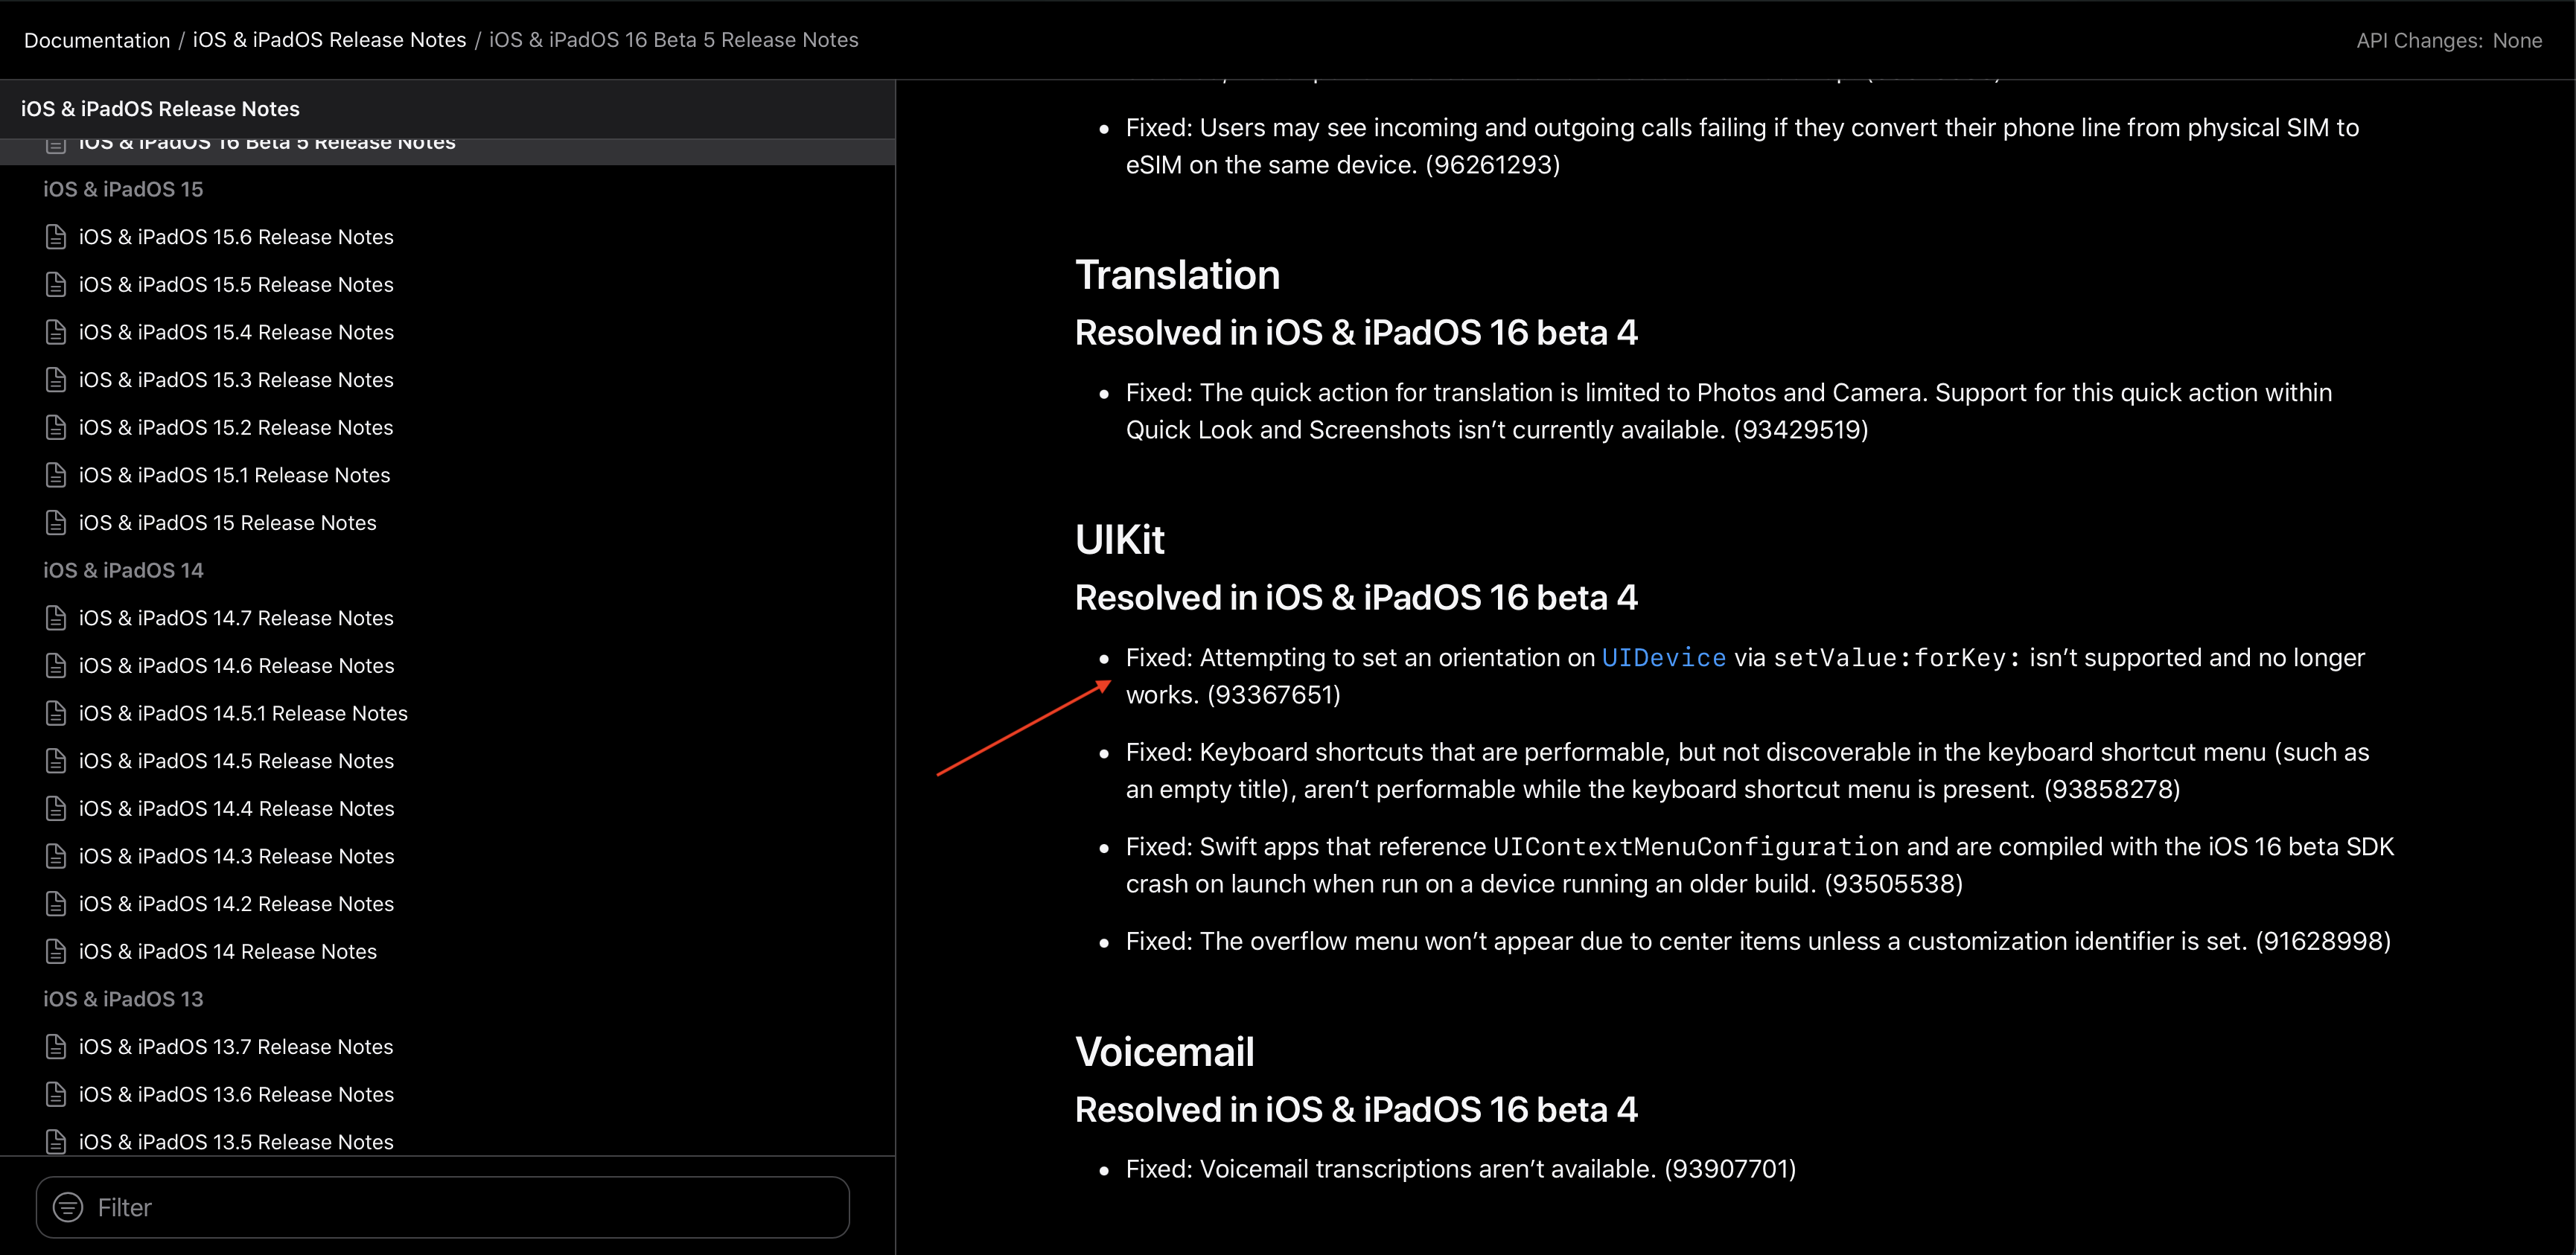Click document icon beside iOS & iPadOS 14.3 Release Notes
The width and height of the screenshot is (2576, 1255).
pos(56,856)
